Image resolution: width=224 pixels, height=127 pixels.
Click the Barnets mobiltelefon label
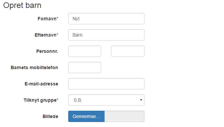click(34, 67)
